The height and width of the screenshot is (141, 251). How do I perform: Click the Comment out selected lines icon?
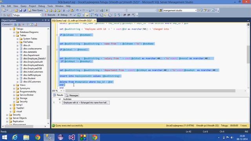click(x=115, y=15)
